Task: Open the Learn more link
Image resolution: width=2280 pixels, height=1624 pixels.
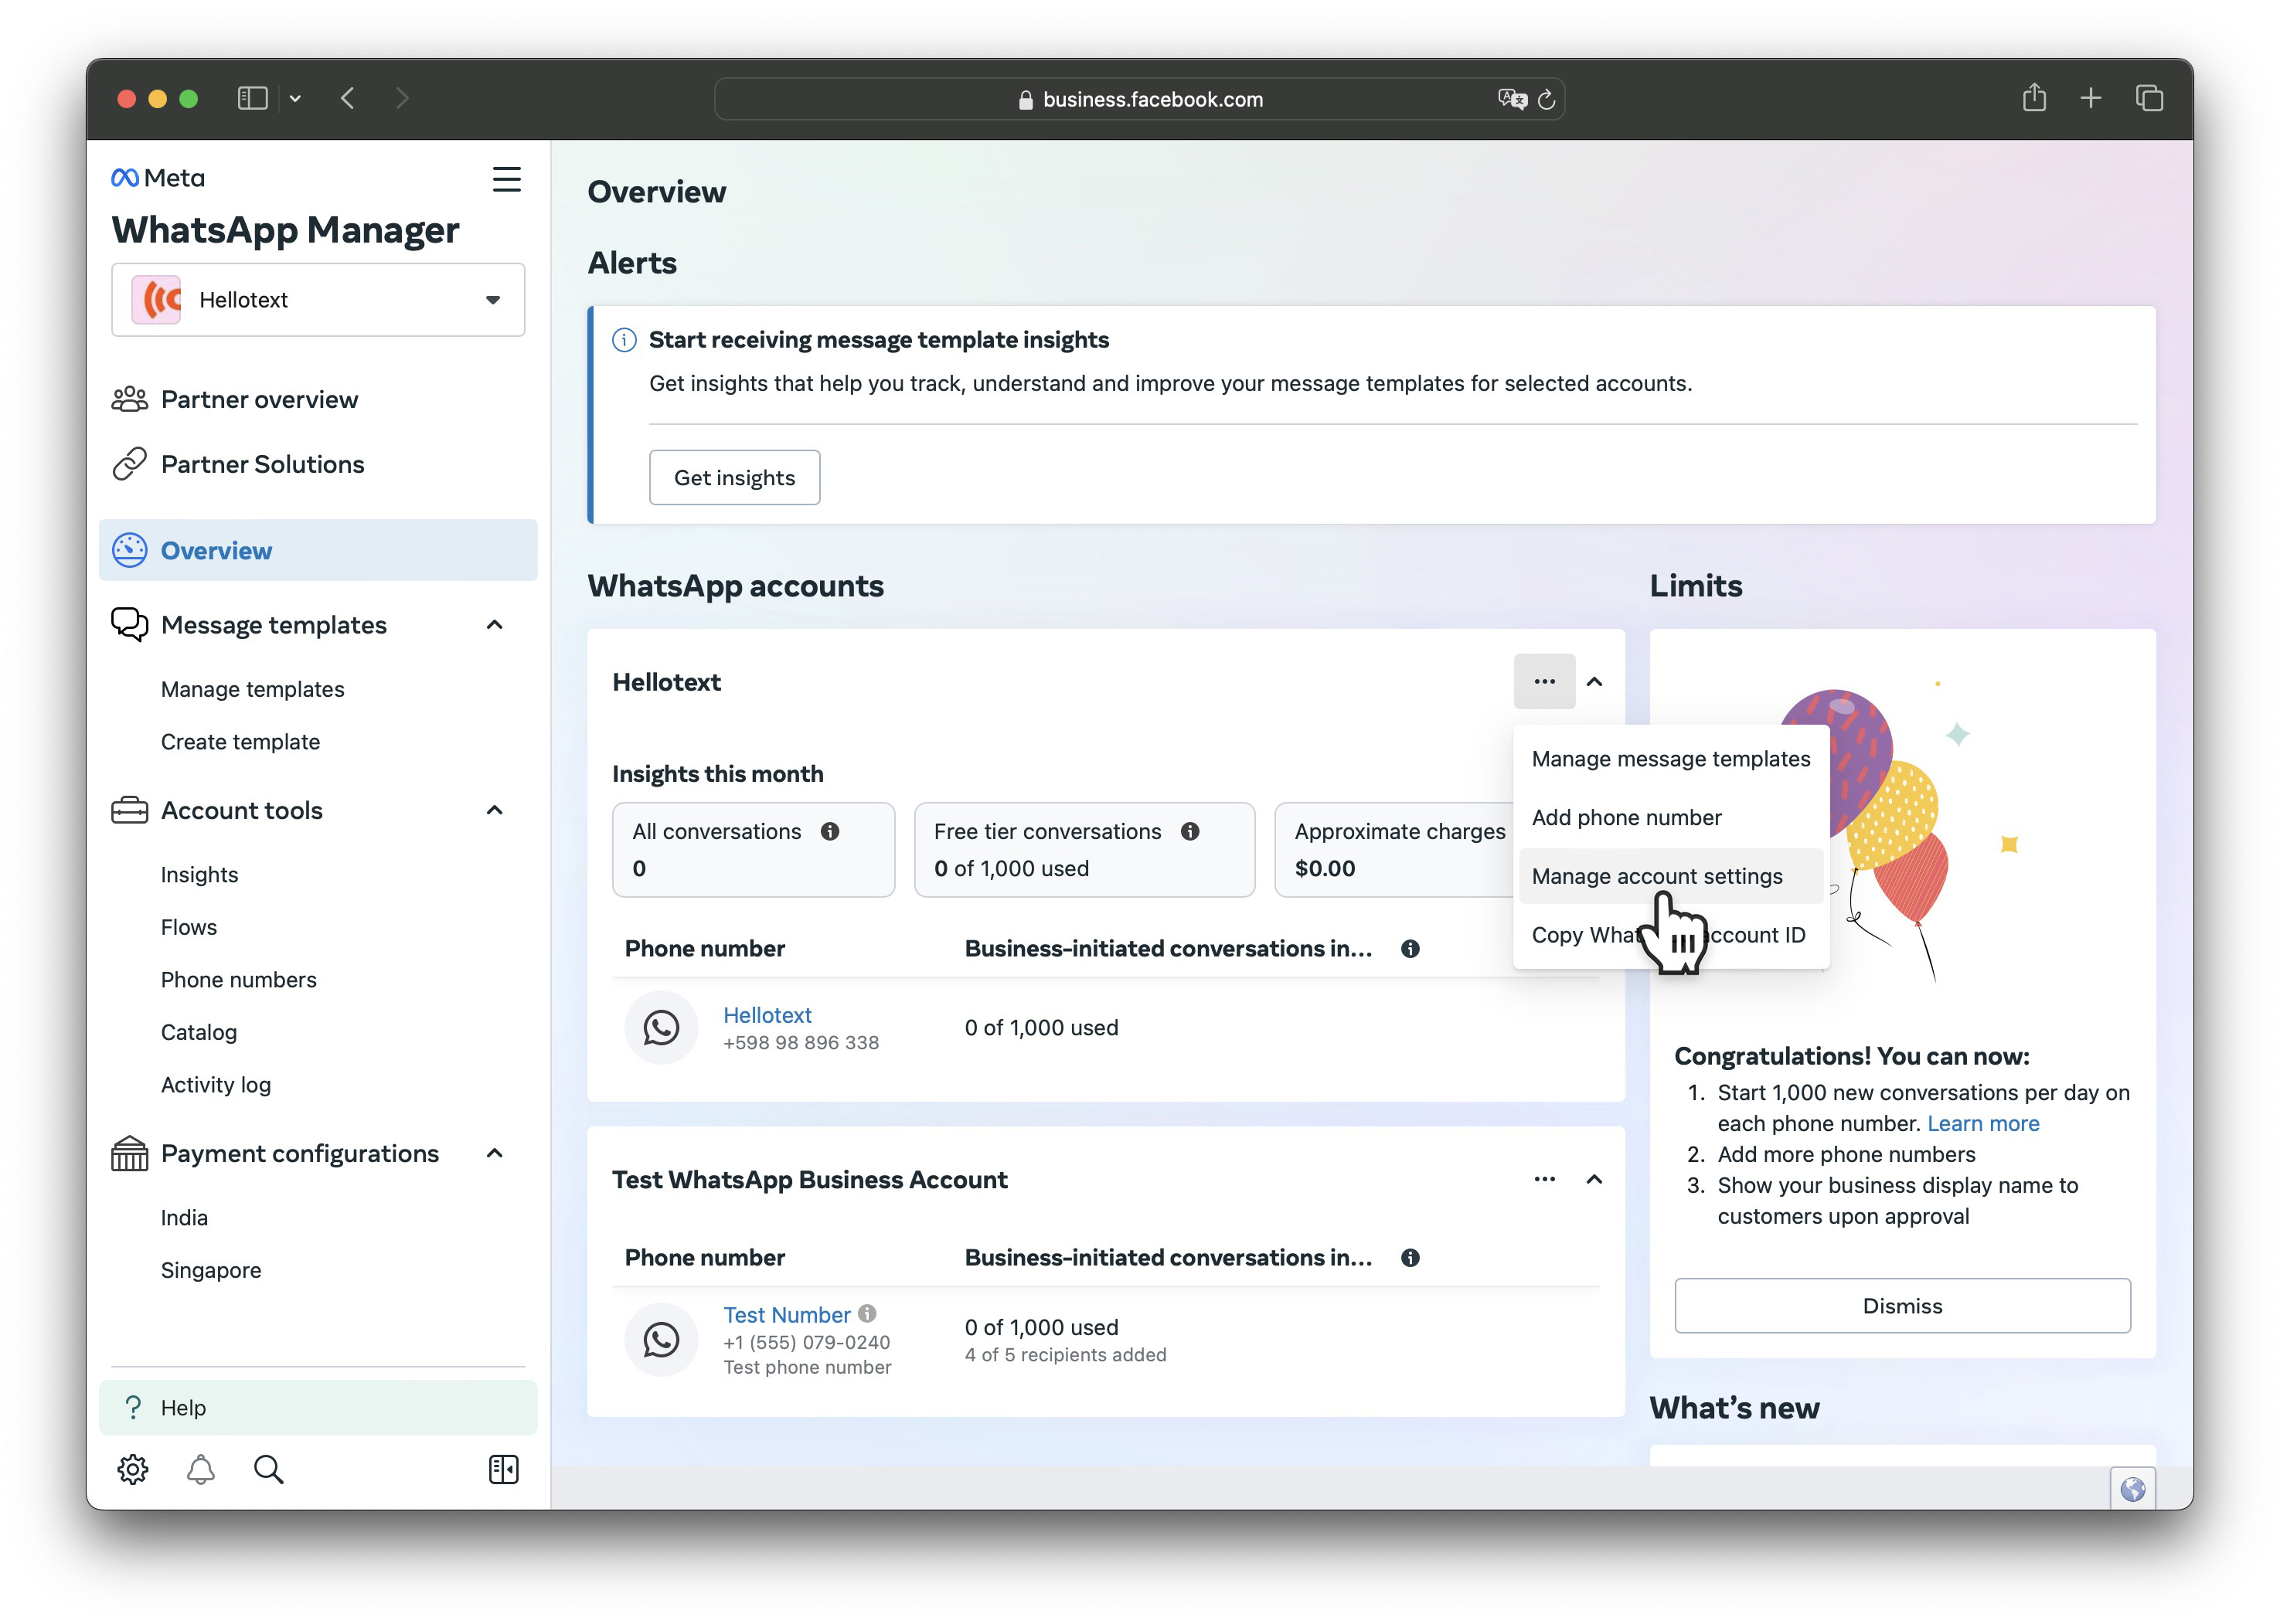Action: (1983, 1124)
